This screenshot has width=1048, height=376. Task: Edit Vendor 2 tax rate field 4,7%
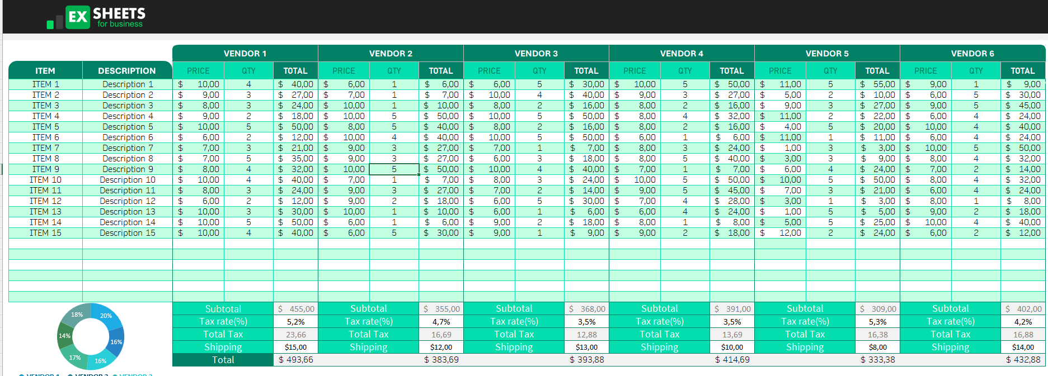(441, 322)
